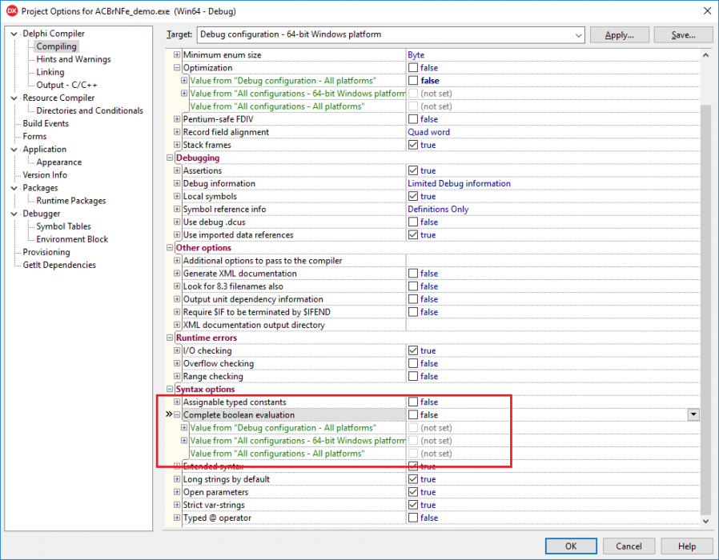The image size is (719, 560).
Task: Collapse the Resource Compiler tree node
Action: (14, 98)
